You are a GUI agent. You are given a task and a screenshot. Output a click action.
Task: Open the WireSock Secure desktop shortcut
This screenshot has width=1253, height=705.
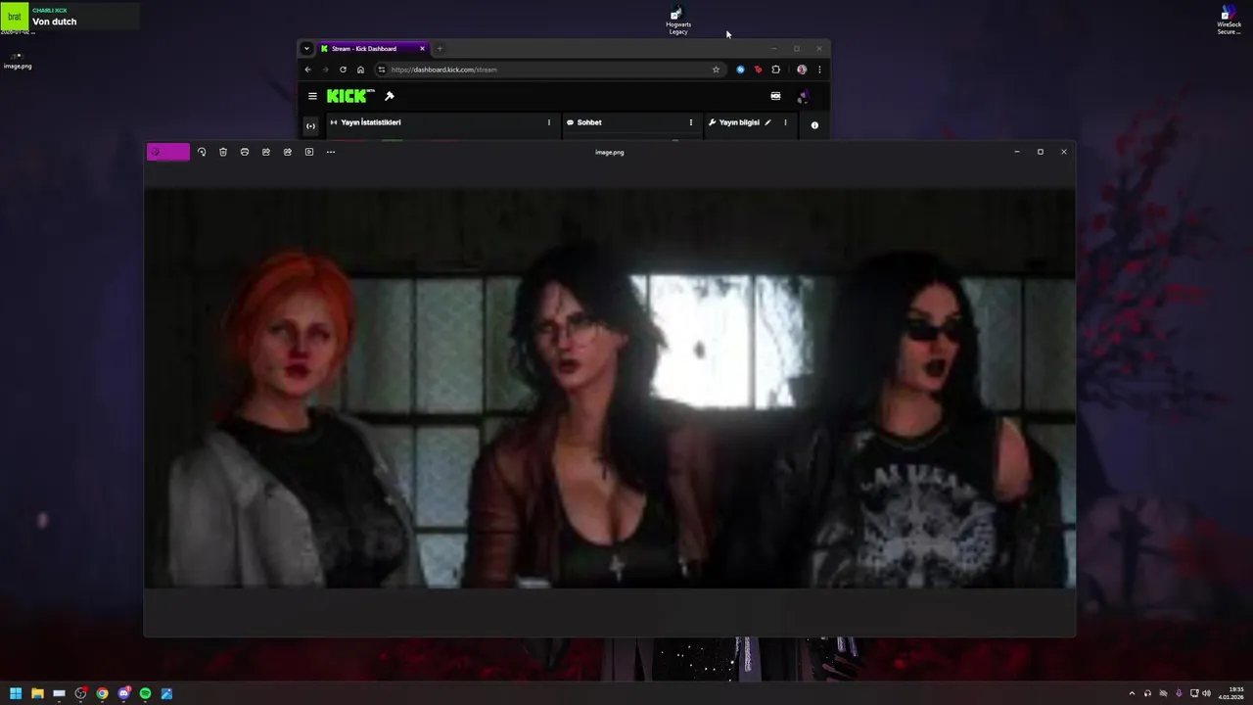pos(1229,20)
